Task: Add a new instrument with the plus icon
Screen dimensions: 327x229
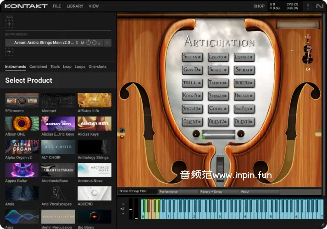Action: (9, 52)
